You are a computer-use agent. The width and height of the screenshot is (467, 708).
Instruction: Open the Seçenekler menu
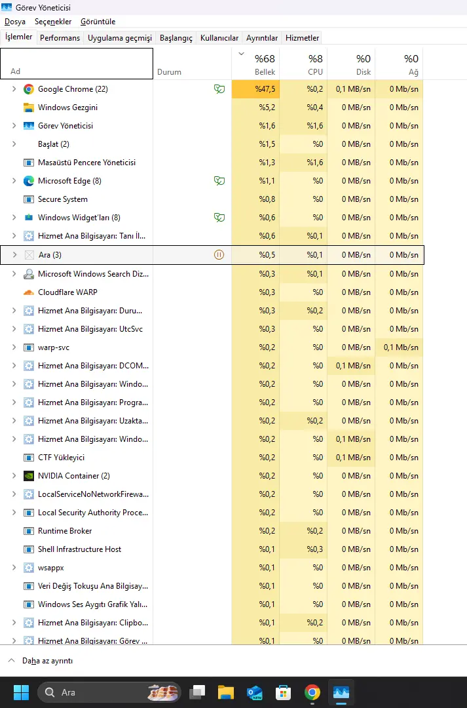click(53, 22)
